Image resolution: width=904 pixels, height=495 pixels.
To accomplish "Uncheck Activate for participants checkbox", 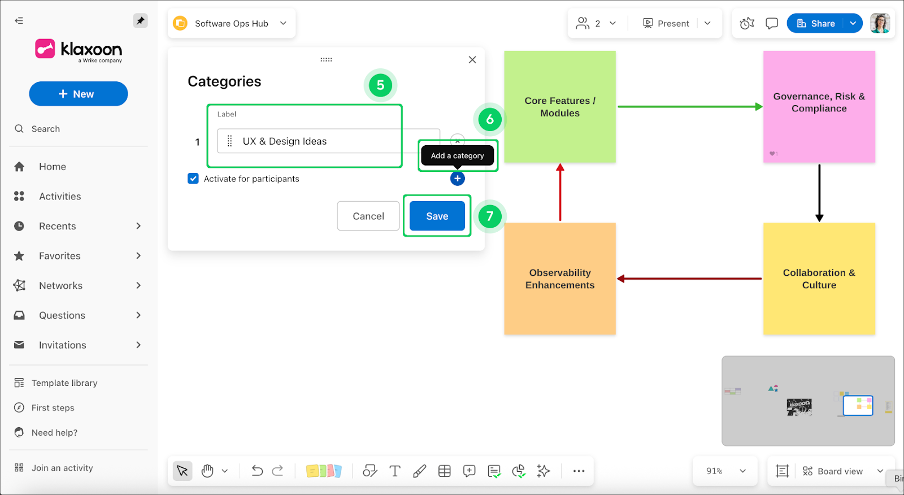I will pyautogui.click(x=193, y=179).
